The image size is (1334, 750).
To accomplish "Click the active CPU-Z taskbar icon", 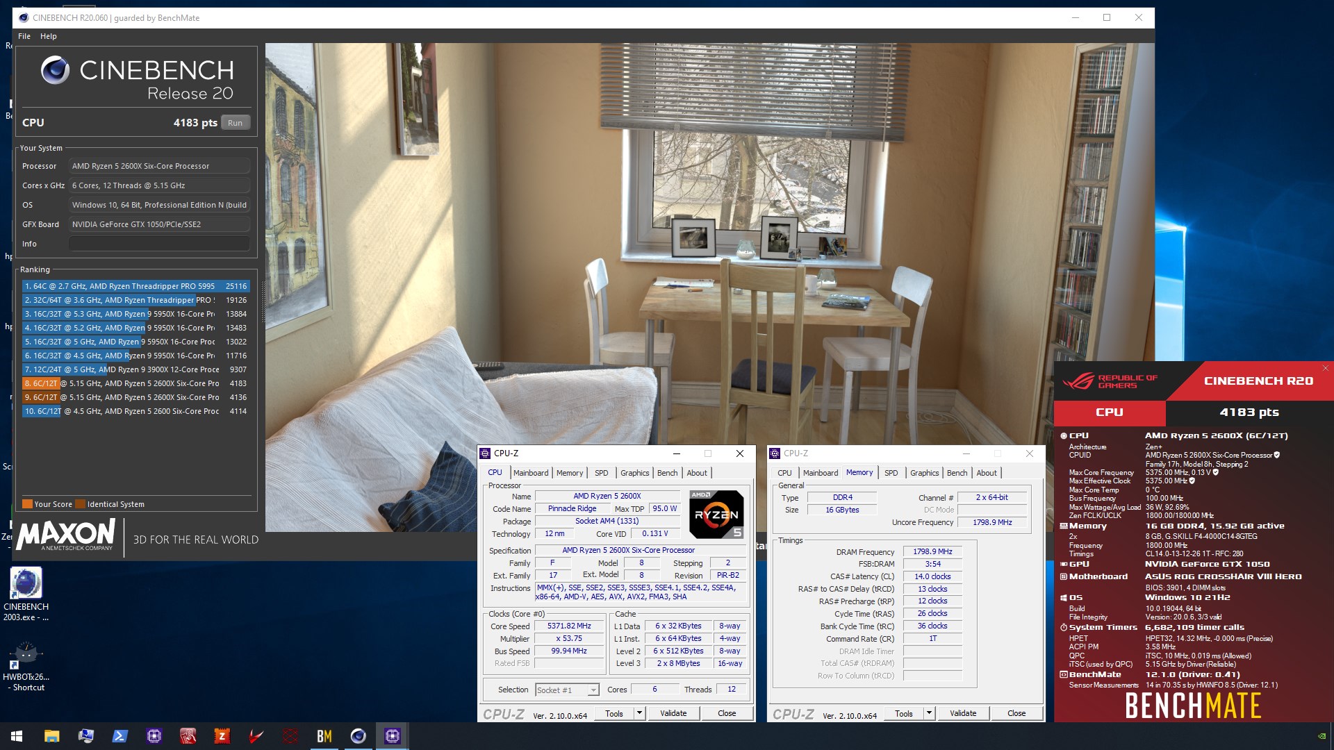I will point(393,736).
